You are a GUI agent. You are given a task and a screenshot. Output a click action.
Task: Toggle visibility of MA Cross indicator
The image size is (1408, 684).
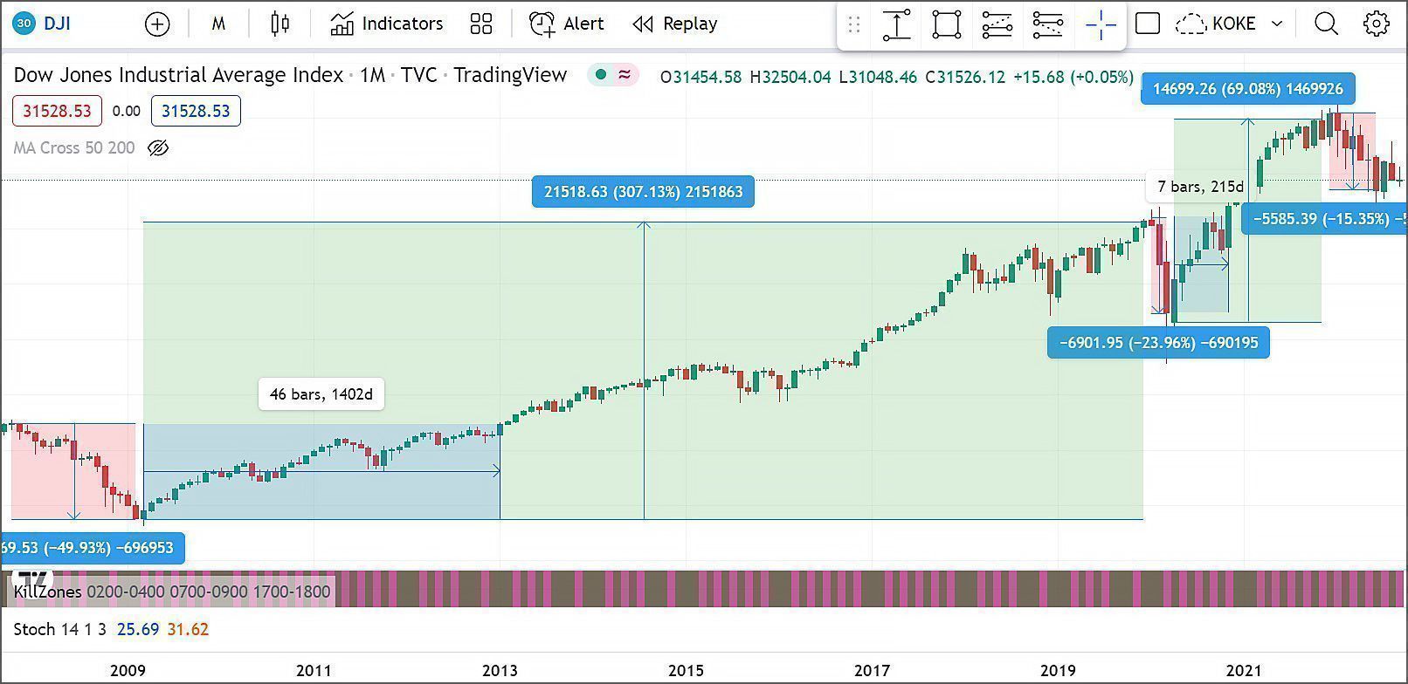coord(158,148)
